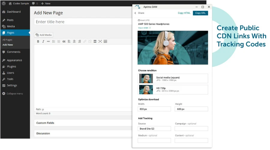Click Copy HTML in Aprimo DAM
The image size is (270, 150).
click(x=184, y=13)
